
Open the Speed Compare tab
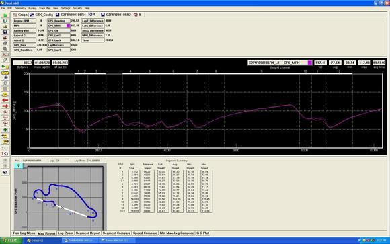[145, 233]
